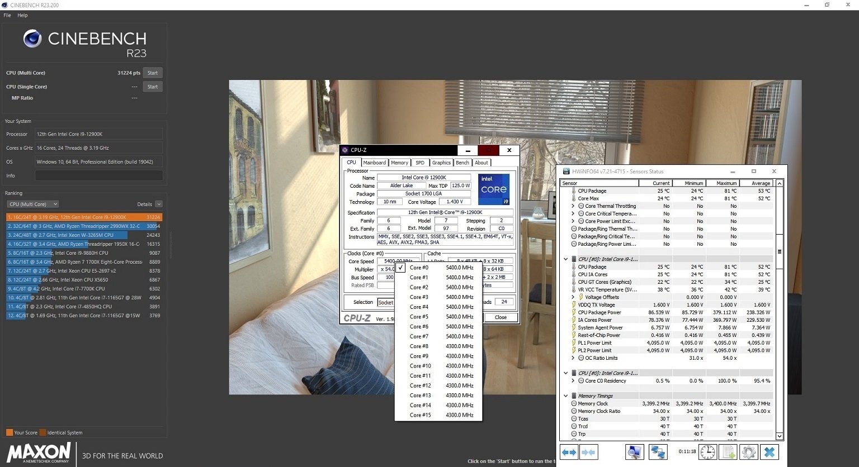This screenshot has height=467, width=859.
Task: Start the CPU (Multi Core) benchmark
Action: tap(153, 73)
